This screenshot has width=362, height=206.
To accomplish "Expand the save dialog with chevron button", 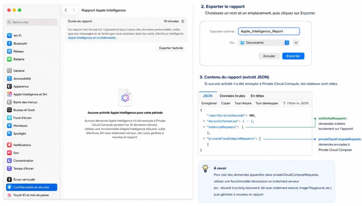I will (x=296, y=42).
